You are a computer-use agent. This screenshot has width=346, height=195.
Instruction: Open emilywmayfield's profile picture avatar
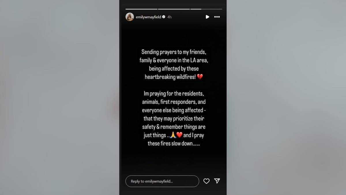tap(130, 17)
